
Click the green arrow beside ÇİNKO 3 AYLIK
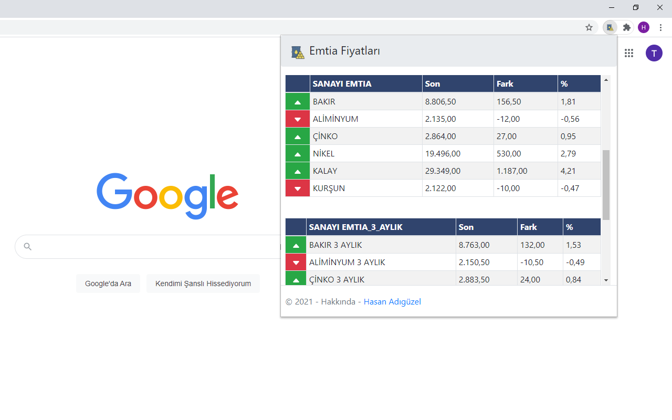click(x=296, y=278)
